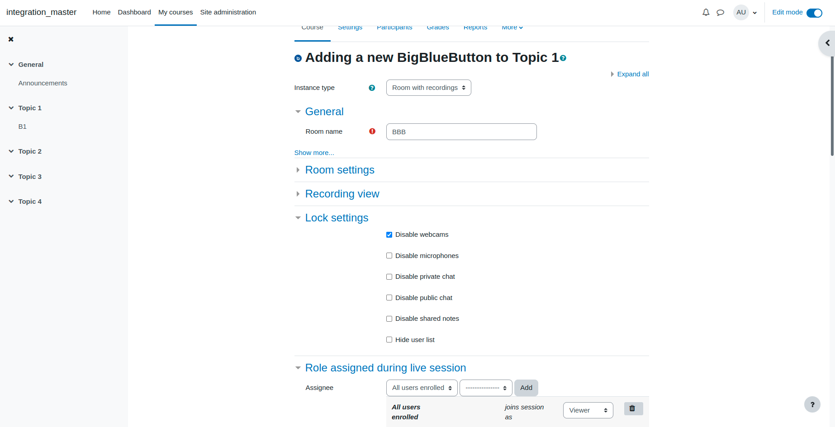The width and height of the screenshot is (835, 427).
Task: Collapse Topic 3 in the course index
Action: pos(11,177)
